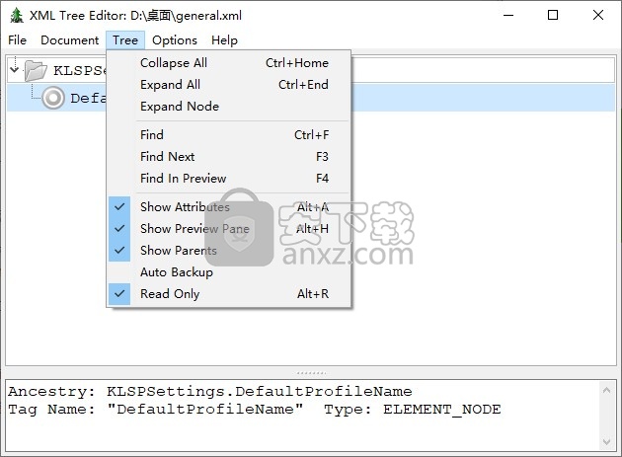
Task: Open the Options menu
Action: click(x=175, y=40)
